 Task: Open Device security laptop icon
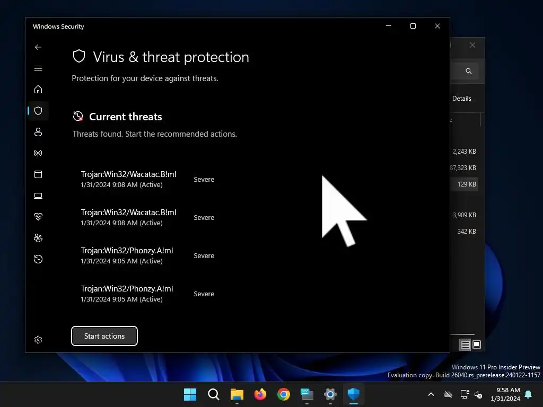(38, 196)
